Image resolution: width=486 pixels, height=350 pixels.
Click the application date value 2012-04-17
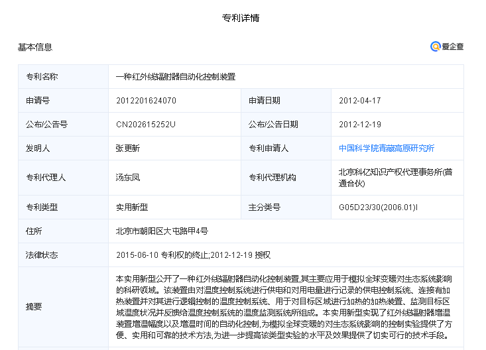pos(359,101)
